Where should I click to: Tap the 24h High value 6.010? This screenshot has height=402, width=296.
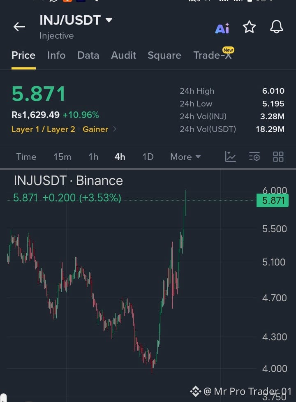[x=273, y=91]
